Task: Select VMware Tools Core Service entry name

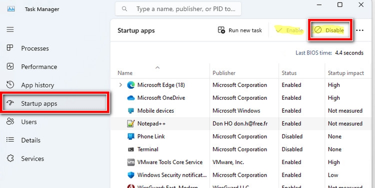Action: tap(170, 162)
